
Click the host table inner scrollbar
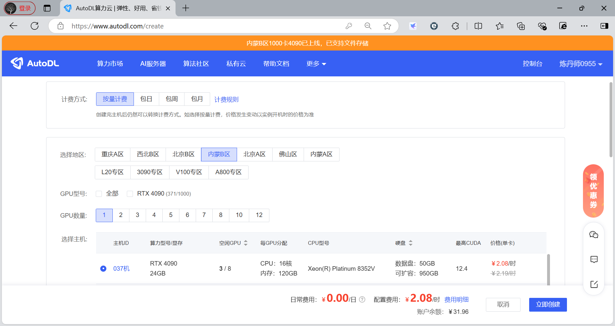[x=548, y=269]
